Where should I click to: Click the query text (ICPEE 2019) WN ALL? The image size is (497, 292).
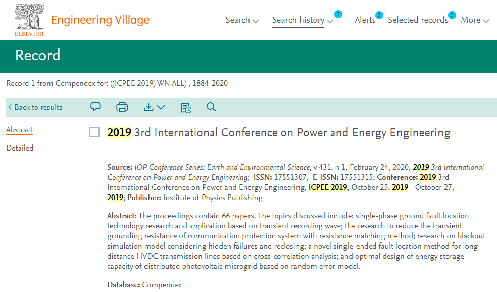point(148,83)
